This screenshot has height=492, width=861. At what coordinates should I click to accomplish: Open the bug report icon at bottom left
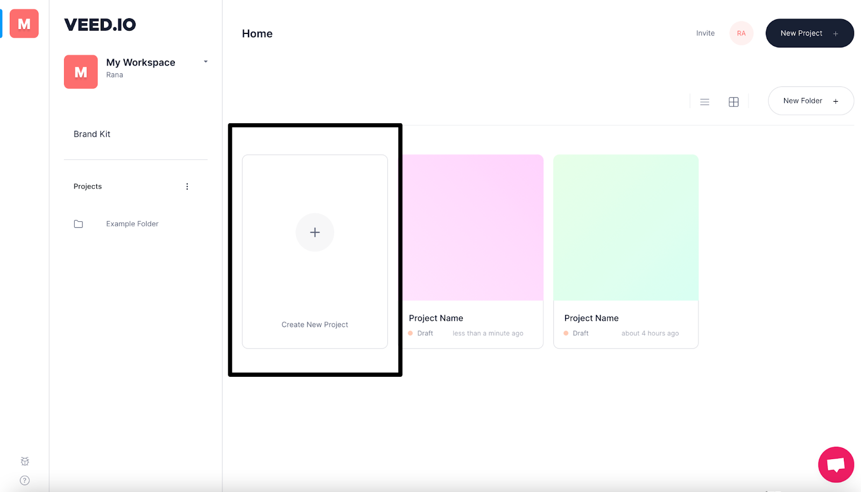pos(25,461)
